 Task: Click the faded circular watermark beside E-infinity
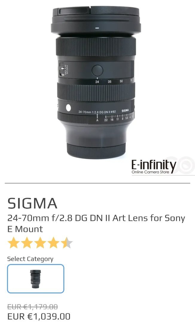click(x=186, y=165)
